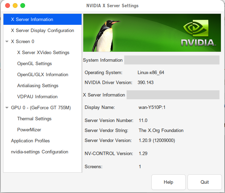Click the penguin image in banner

coord(106,36)
